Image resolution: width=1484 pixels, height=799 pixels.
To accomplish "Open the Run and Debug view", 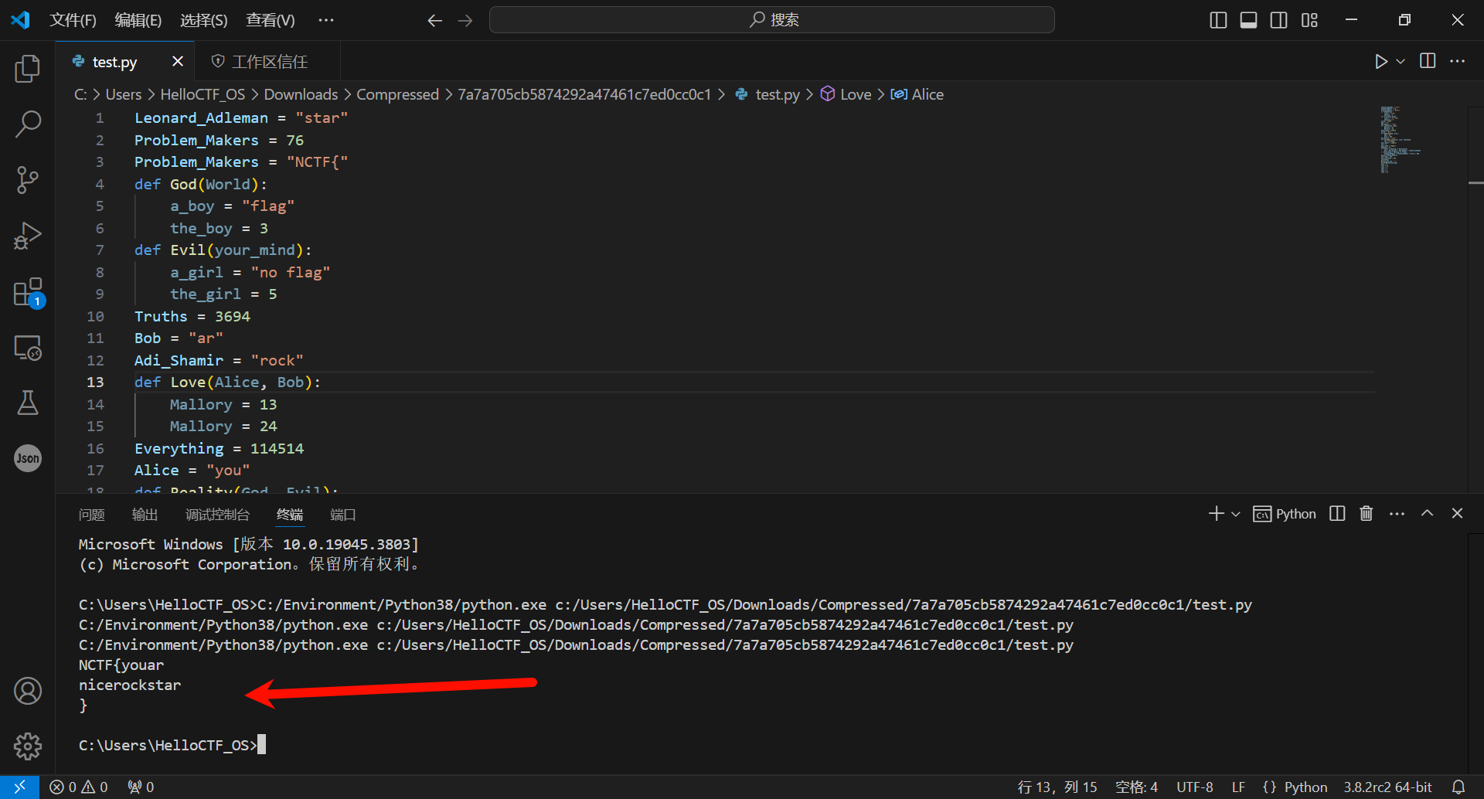I will [x=28, y=236].
